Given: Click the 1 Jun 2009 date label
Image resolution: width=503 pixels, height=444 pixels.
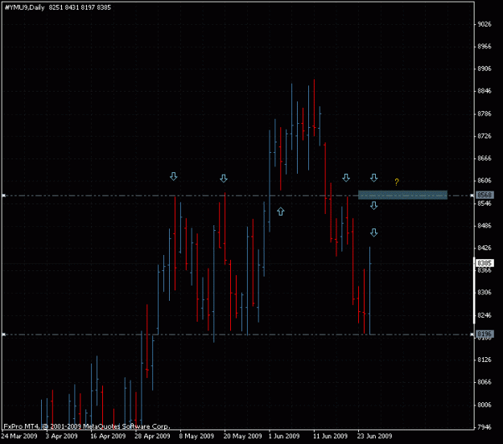Looking at the screenshot, I should [284, 436].
